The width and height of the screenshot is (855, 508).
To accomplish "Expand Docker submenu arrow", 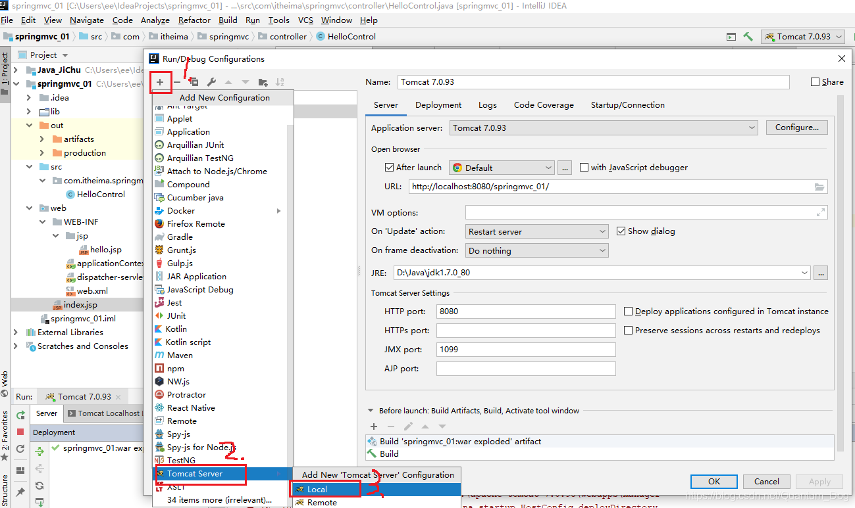I will [x=279, y=211].
